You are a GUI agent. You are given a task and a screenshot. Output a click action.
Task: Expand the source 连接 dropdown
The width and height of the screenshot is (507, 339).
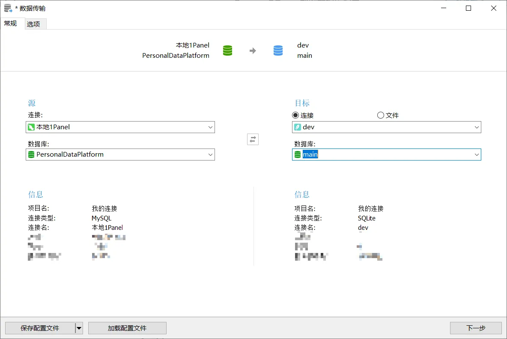210,127
